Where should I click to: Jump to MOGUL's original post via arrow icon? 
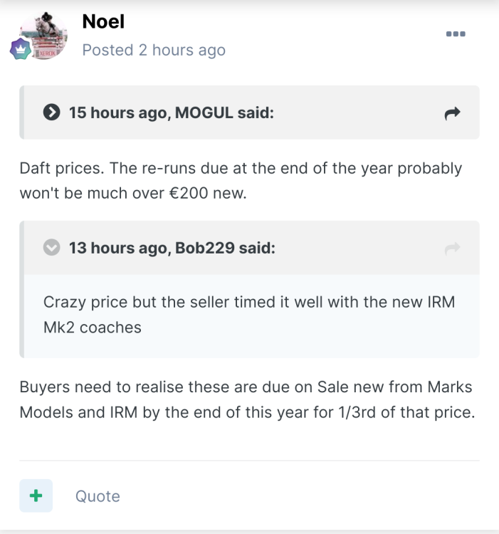point(452,112)
